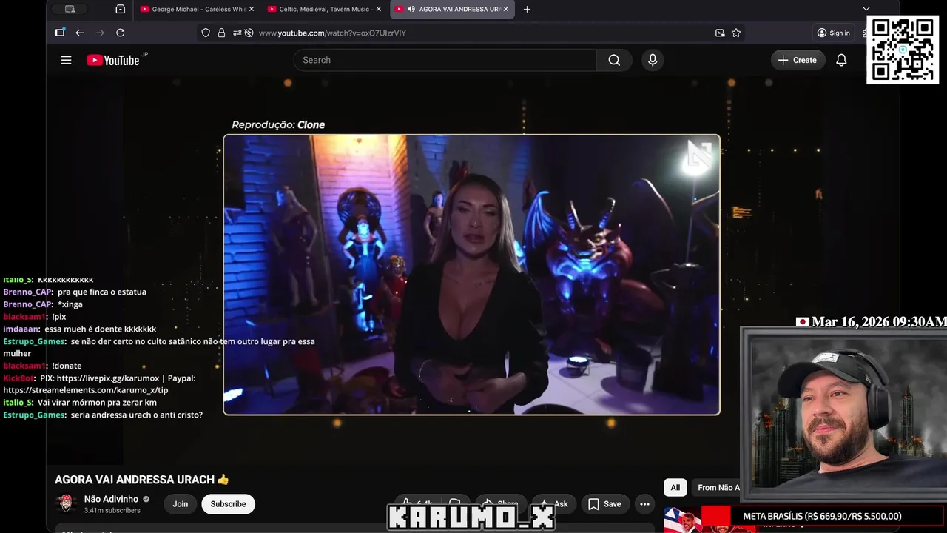This screenshot has width=947, height=533.
Task: Click chat message 'seria andressa urach o anti cristo?'
Action: pos(136,415)
